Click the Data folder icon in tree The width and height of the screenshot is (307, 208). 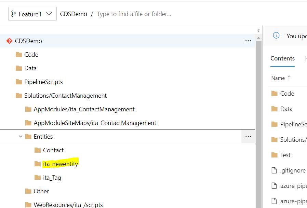click(19, 68)
